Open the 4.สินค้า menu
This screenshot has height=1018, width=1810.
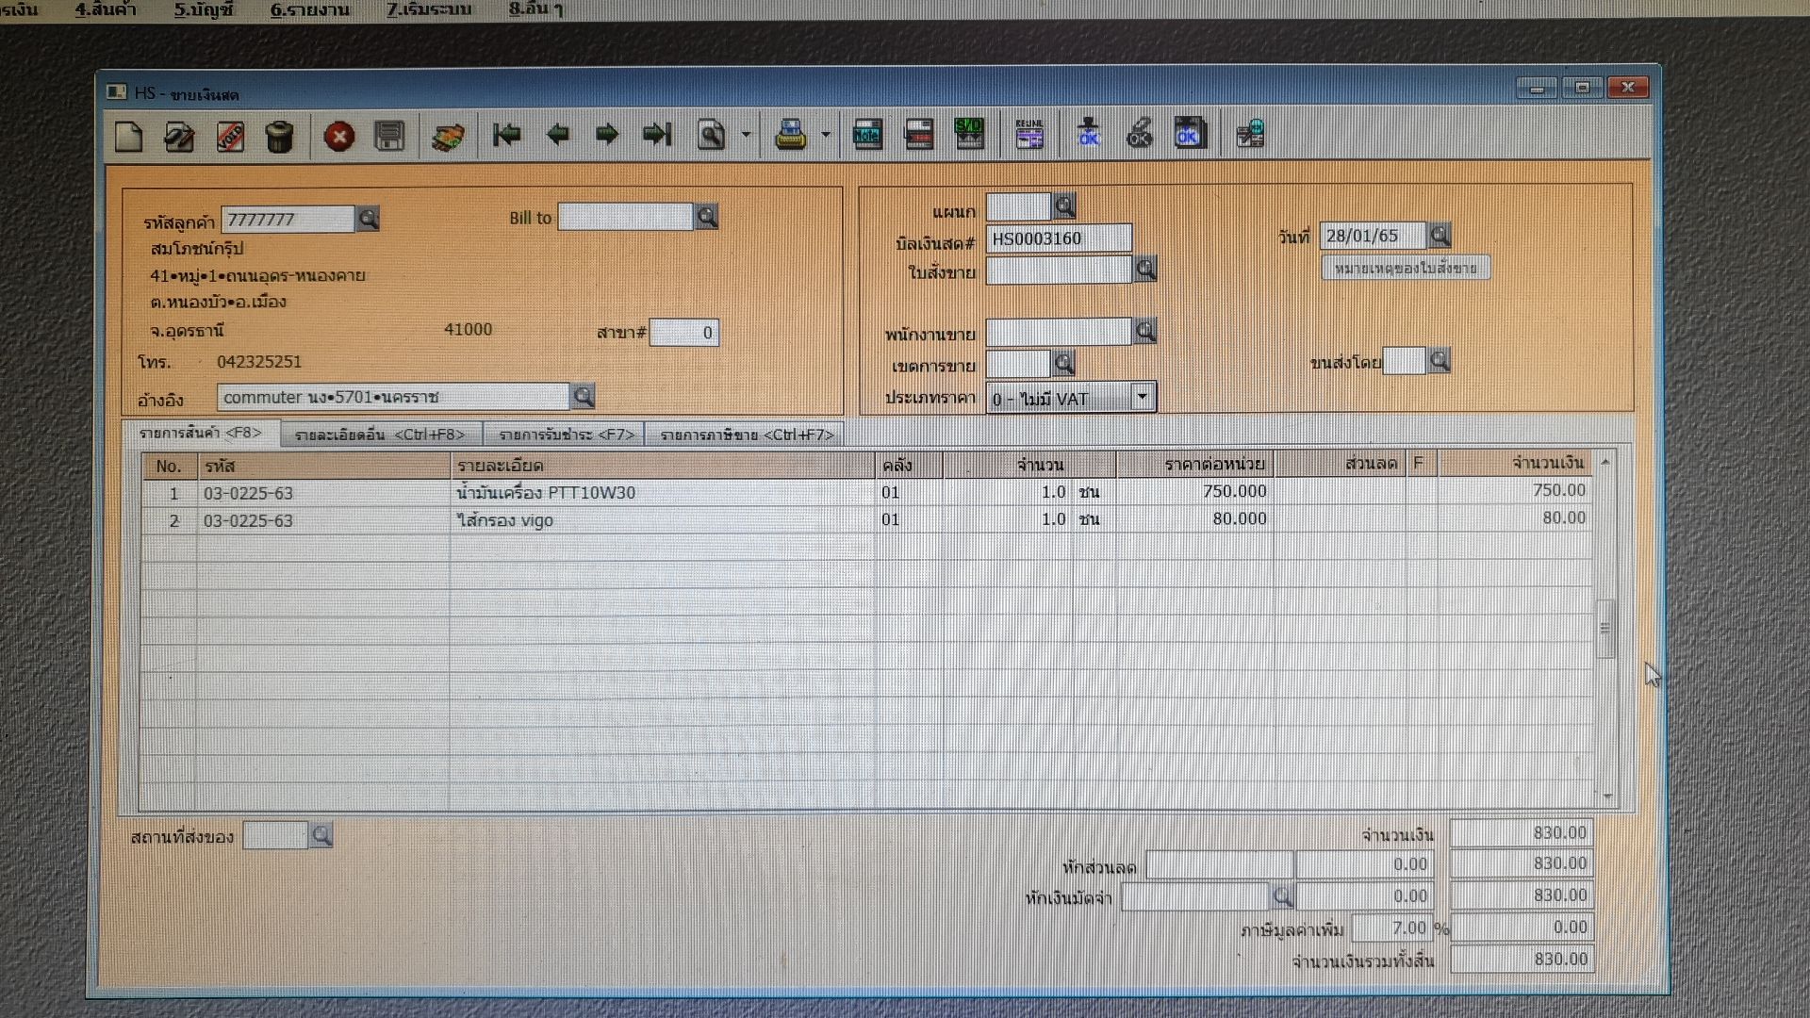[106, 9]
